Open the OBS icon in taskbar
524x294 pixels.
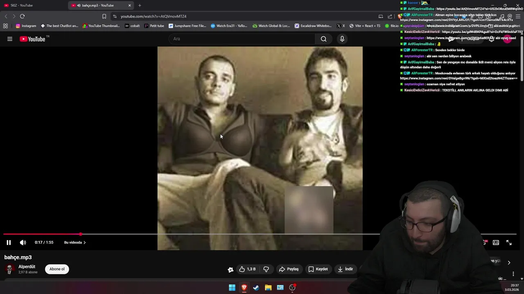click(292, 287)
